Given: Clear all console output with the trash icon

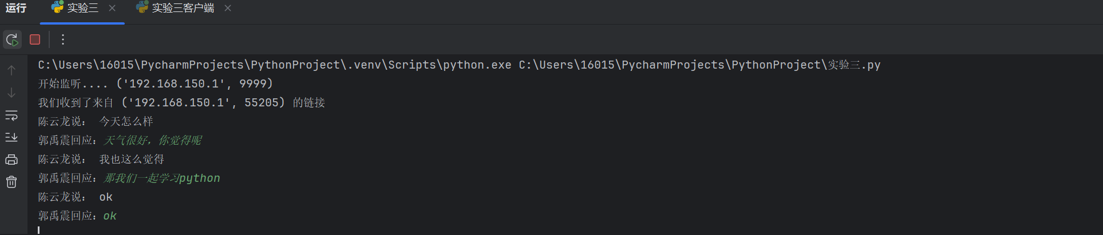Looking at the screenshot, I should click(11, 182).
